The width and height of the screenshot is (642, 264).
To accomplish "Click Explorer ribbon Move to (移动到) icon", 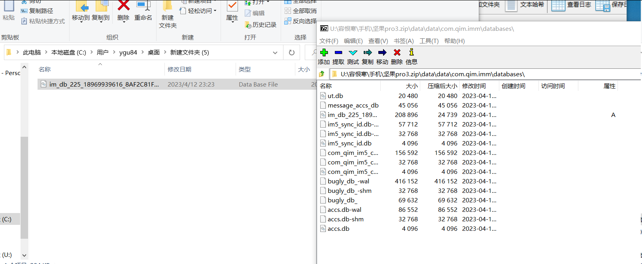I will pos(81,6).
